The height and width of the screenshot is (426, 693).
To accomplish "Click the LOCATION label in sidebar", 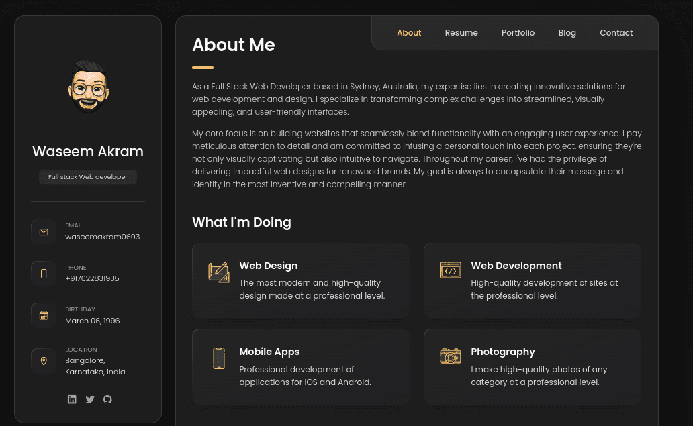I will (81, 350).
